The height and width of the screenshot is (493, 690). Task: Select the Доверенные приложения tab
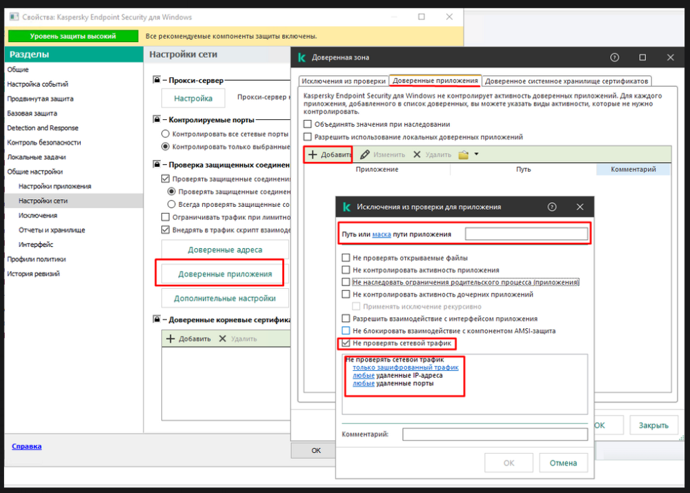(x=435, y=81)
